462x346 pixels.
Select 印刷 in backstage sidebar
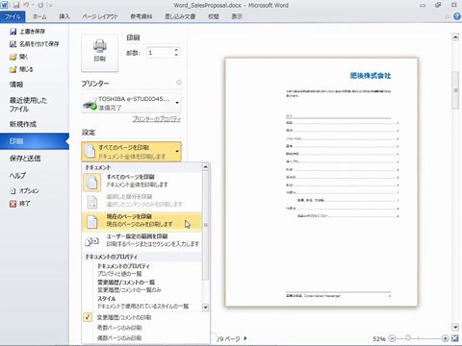(x=35, y=141)
